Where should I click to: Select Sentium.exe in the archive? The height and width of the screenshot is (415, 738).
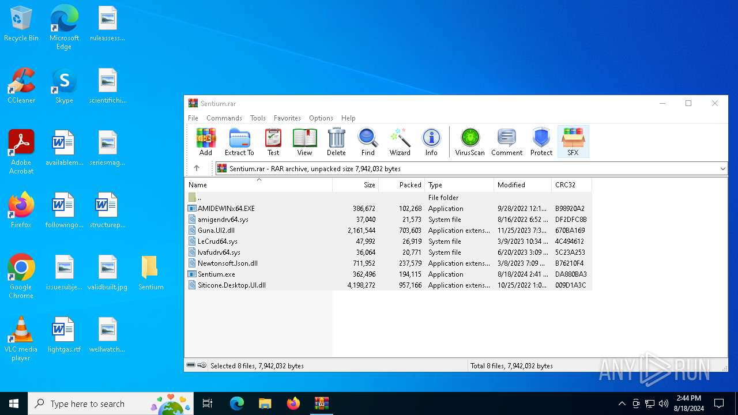(388, 274)
